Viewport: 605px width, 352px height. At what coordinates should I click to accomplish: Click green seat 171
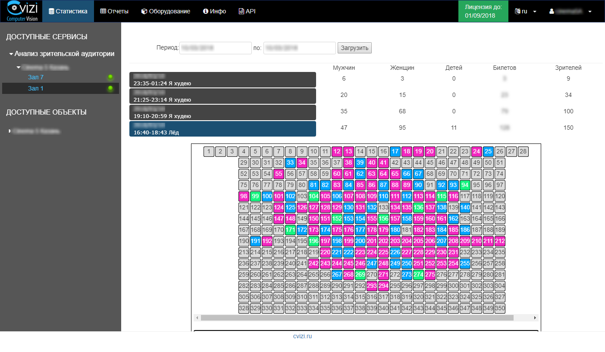tap(290, 230)
